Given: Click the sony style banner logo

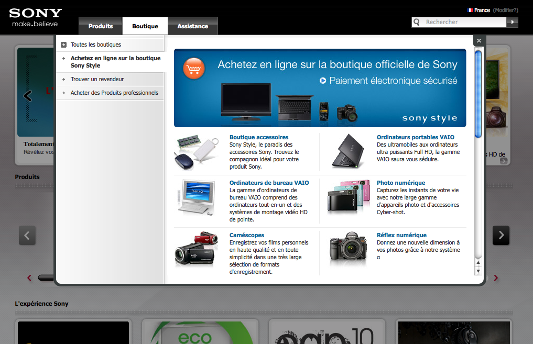Looking at the screenshot, I should pyautogui.click(x=430, y=118).
